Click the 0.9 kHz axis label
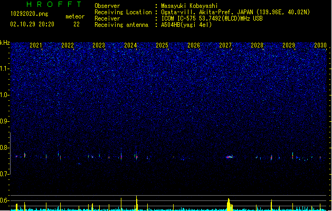This screenshot has height=211, width=332. [x=4, y=121]
